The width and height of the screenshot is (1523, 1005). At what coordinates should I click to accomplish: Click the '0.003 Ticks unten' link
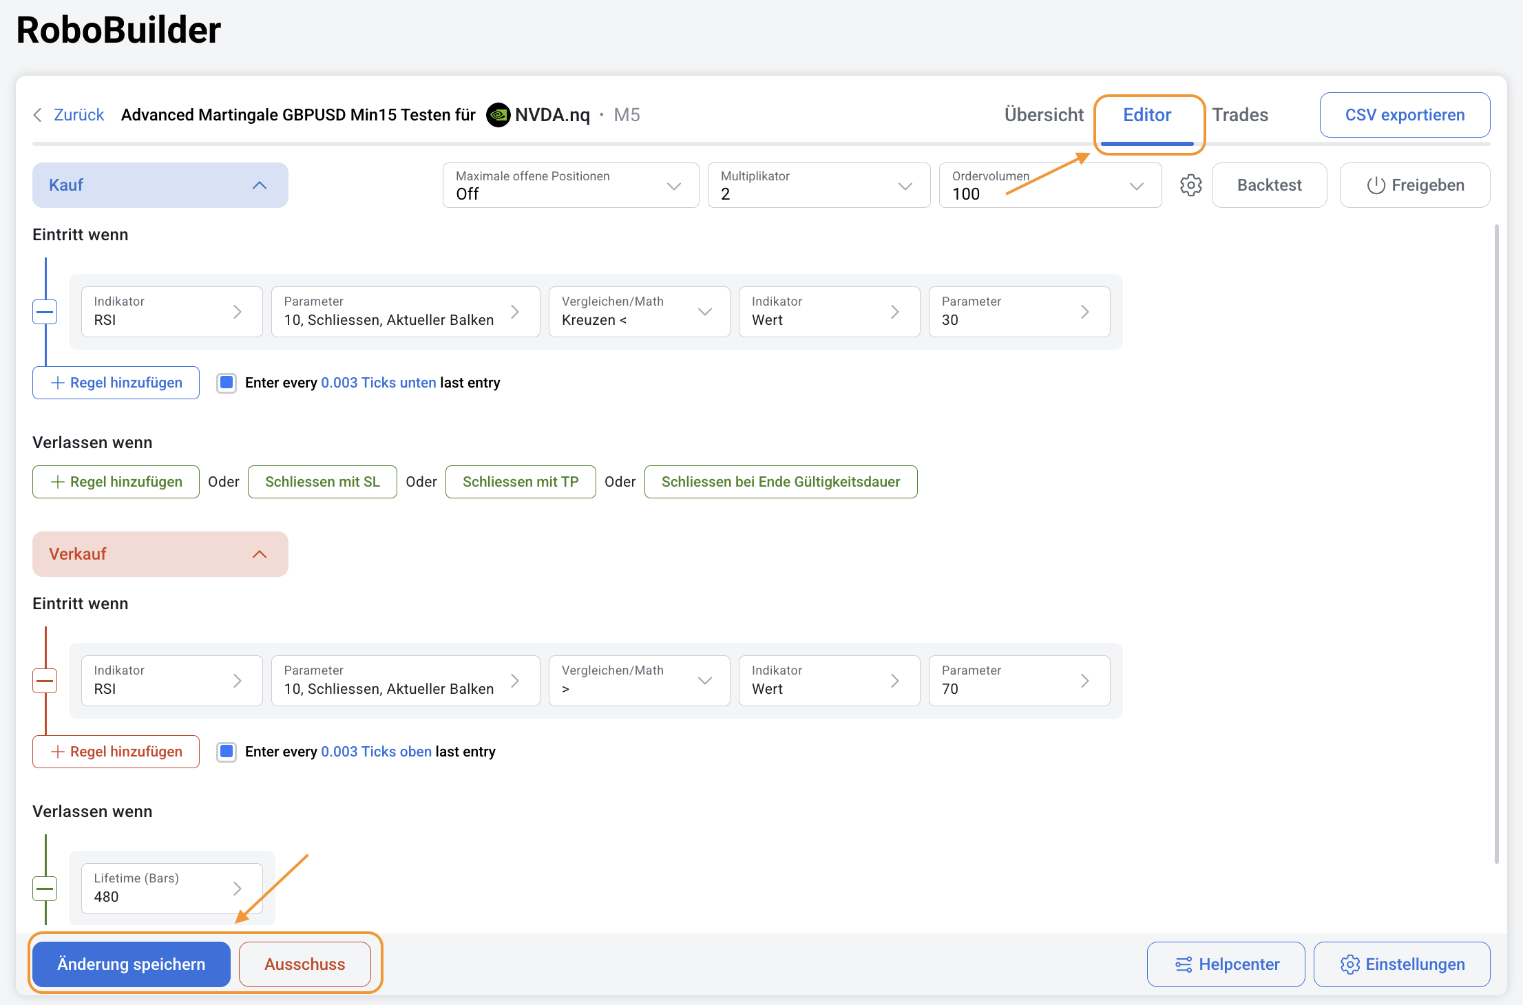point(378,383)
